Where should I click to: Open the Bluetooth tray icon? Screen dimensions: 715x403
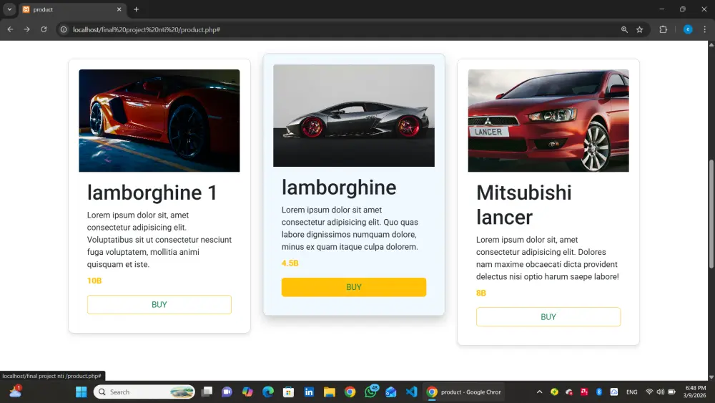coord(599,392)
